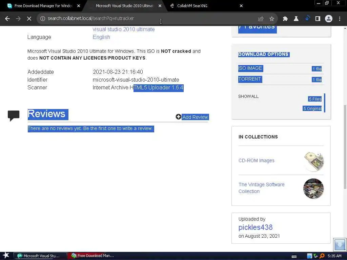The width and height of the screenshot is (347, 260).
Task: Close the Free Download Manager tab
Action: 79,6
